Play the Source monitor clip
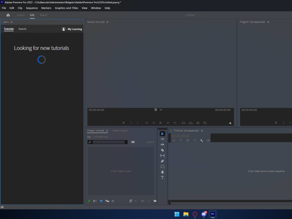This screenshot has width=292, height=219. [161, 123]
